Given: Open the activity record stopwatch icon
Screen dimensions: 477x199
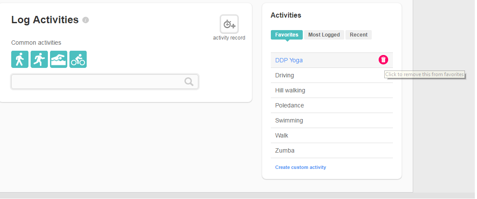Looking at the screenshot, I should pyautogui.click(x=229, y=24).
